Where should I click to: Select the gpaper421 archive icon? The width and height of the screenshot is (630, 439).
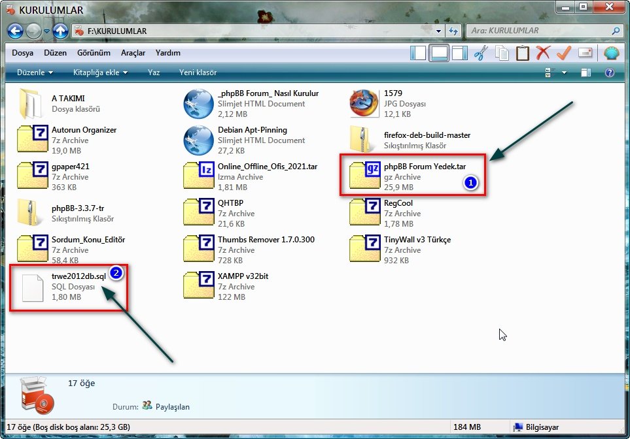(33, 175)
